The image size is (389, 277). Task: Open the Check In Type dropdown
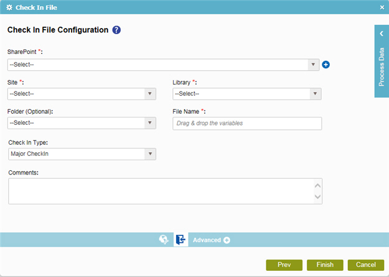[x=82, y=154]
